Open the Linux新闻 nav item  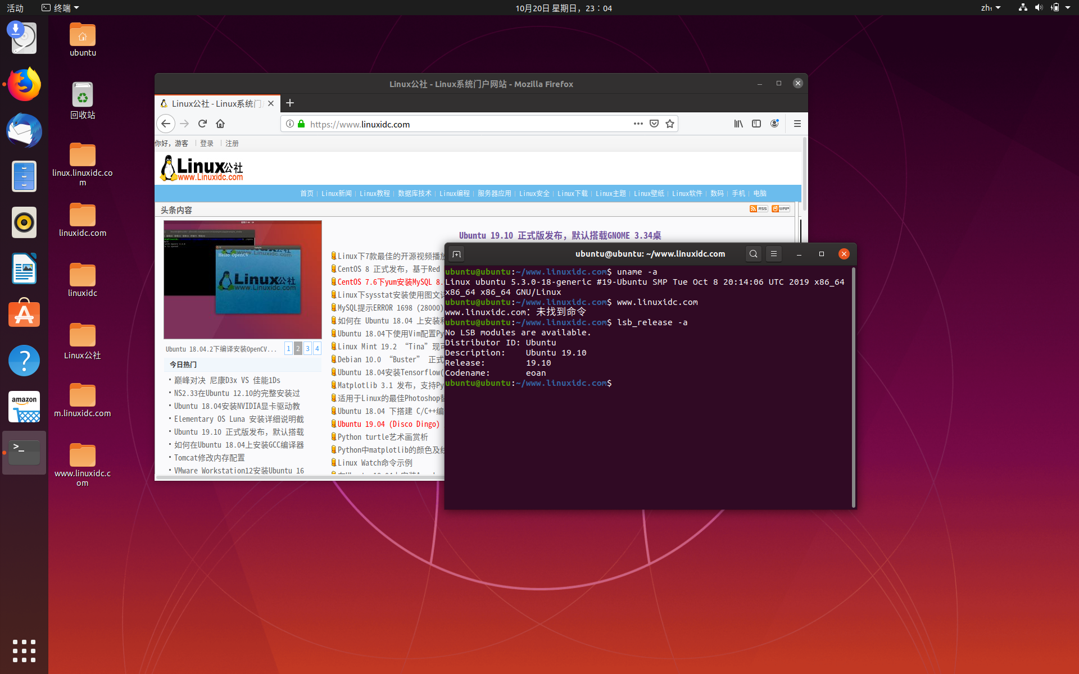[337, 193]
